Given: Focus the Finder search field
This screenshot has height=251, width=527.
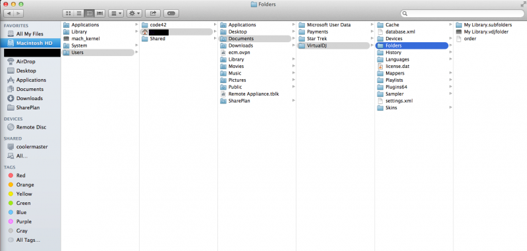Looking at the screenshot, I should [462, 13].
